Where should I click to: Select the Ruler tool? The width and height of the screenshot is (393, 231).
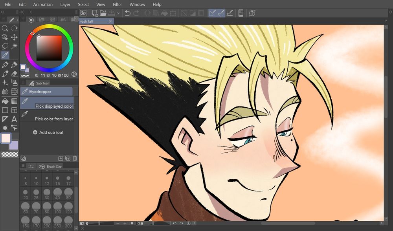click(x=5, y=119)
